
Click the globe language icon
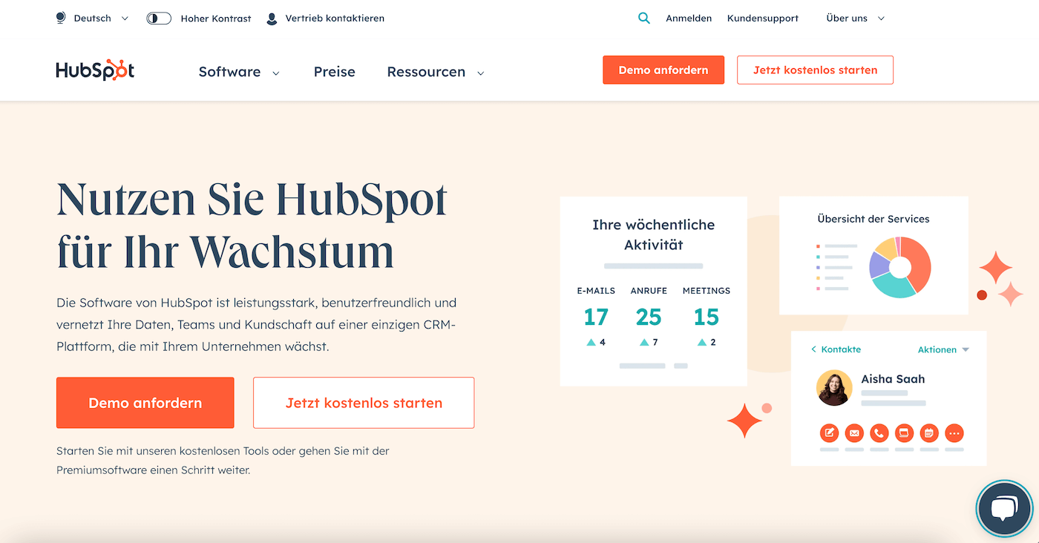pos(61,18)
